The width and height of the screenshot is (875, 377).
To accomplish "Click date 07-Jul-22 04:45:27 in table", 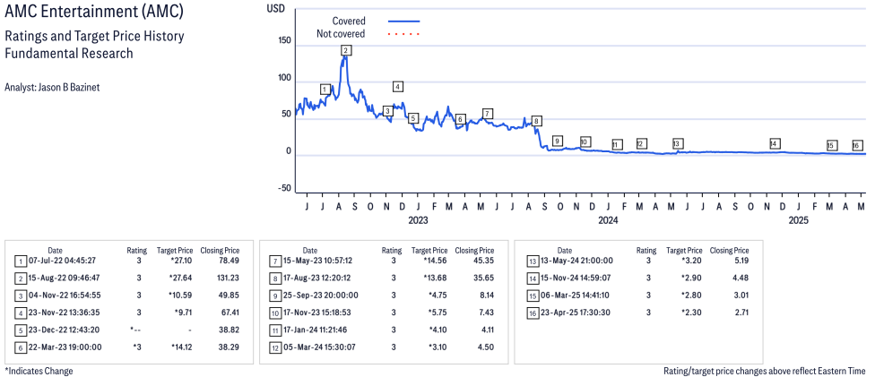I will click(x=63, y=261).
